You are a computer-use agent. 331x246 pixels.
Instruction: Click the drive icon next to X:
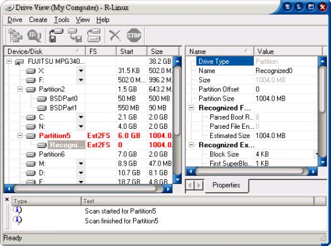click(x=31, y=71)
